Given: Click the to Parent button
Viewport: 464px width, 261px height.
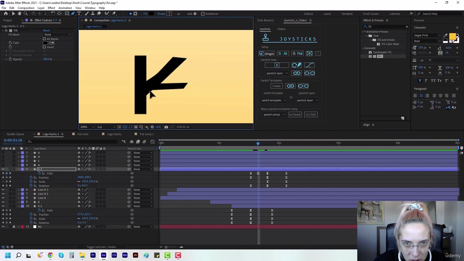Looking at the screenshot, I should pyautogui.click(x=295, y=115).
